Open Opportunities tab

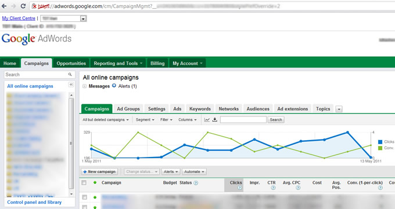(71, 63)
